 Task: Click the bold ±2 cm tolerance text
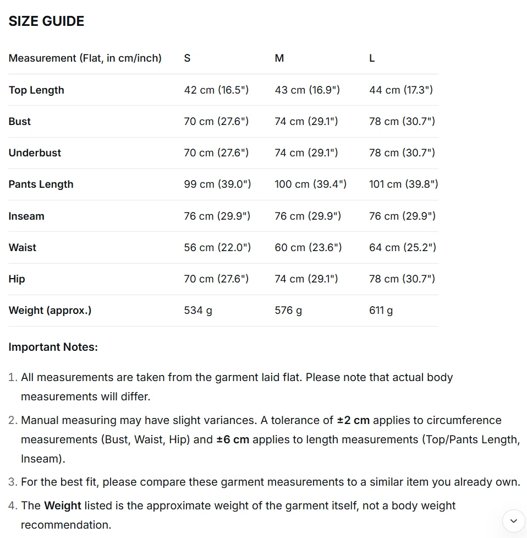[x=353, y=420]
